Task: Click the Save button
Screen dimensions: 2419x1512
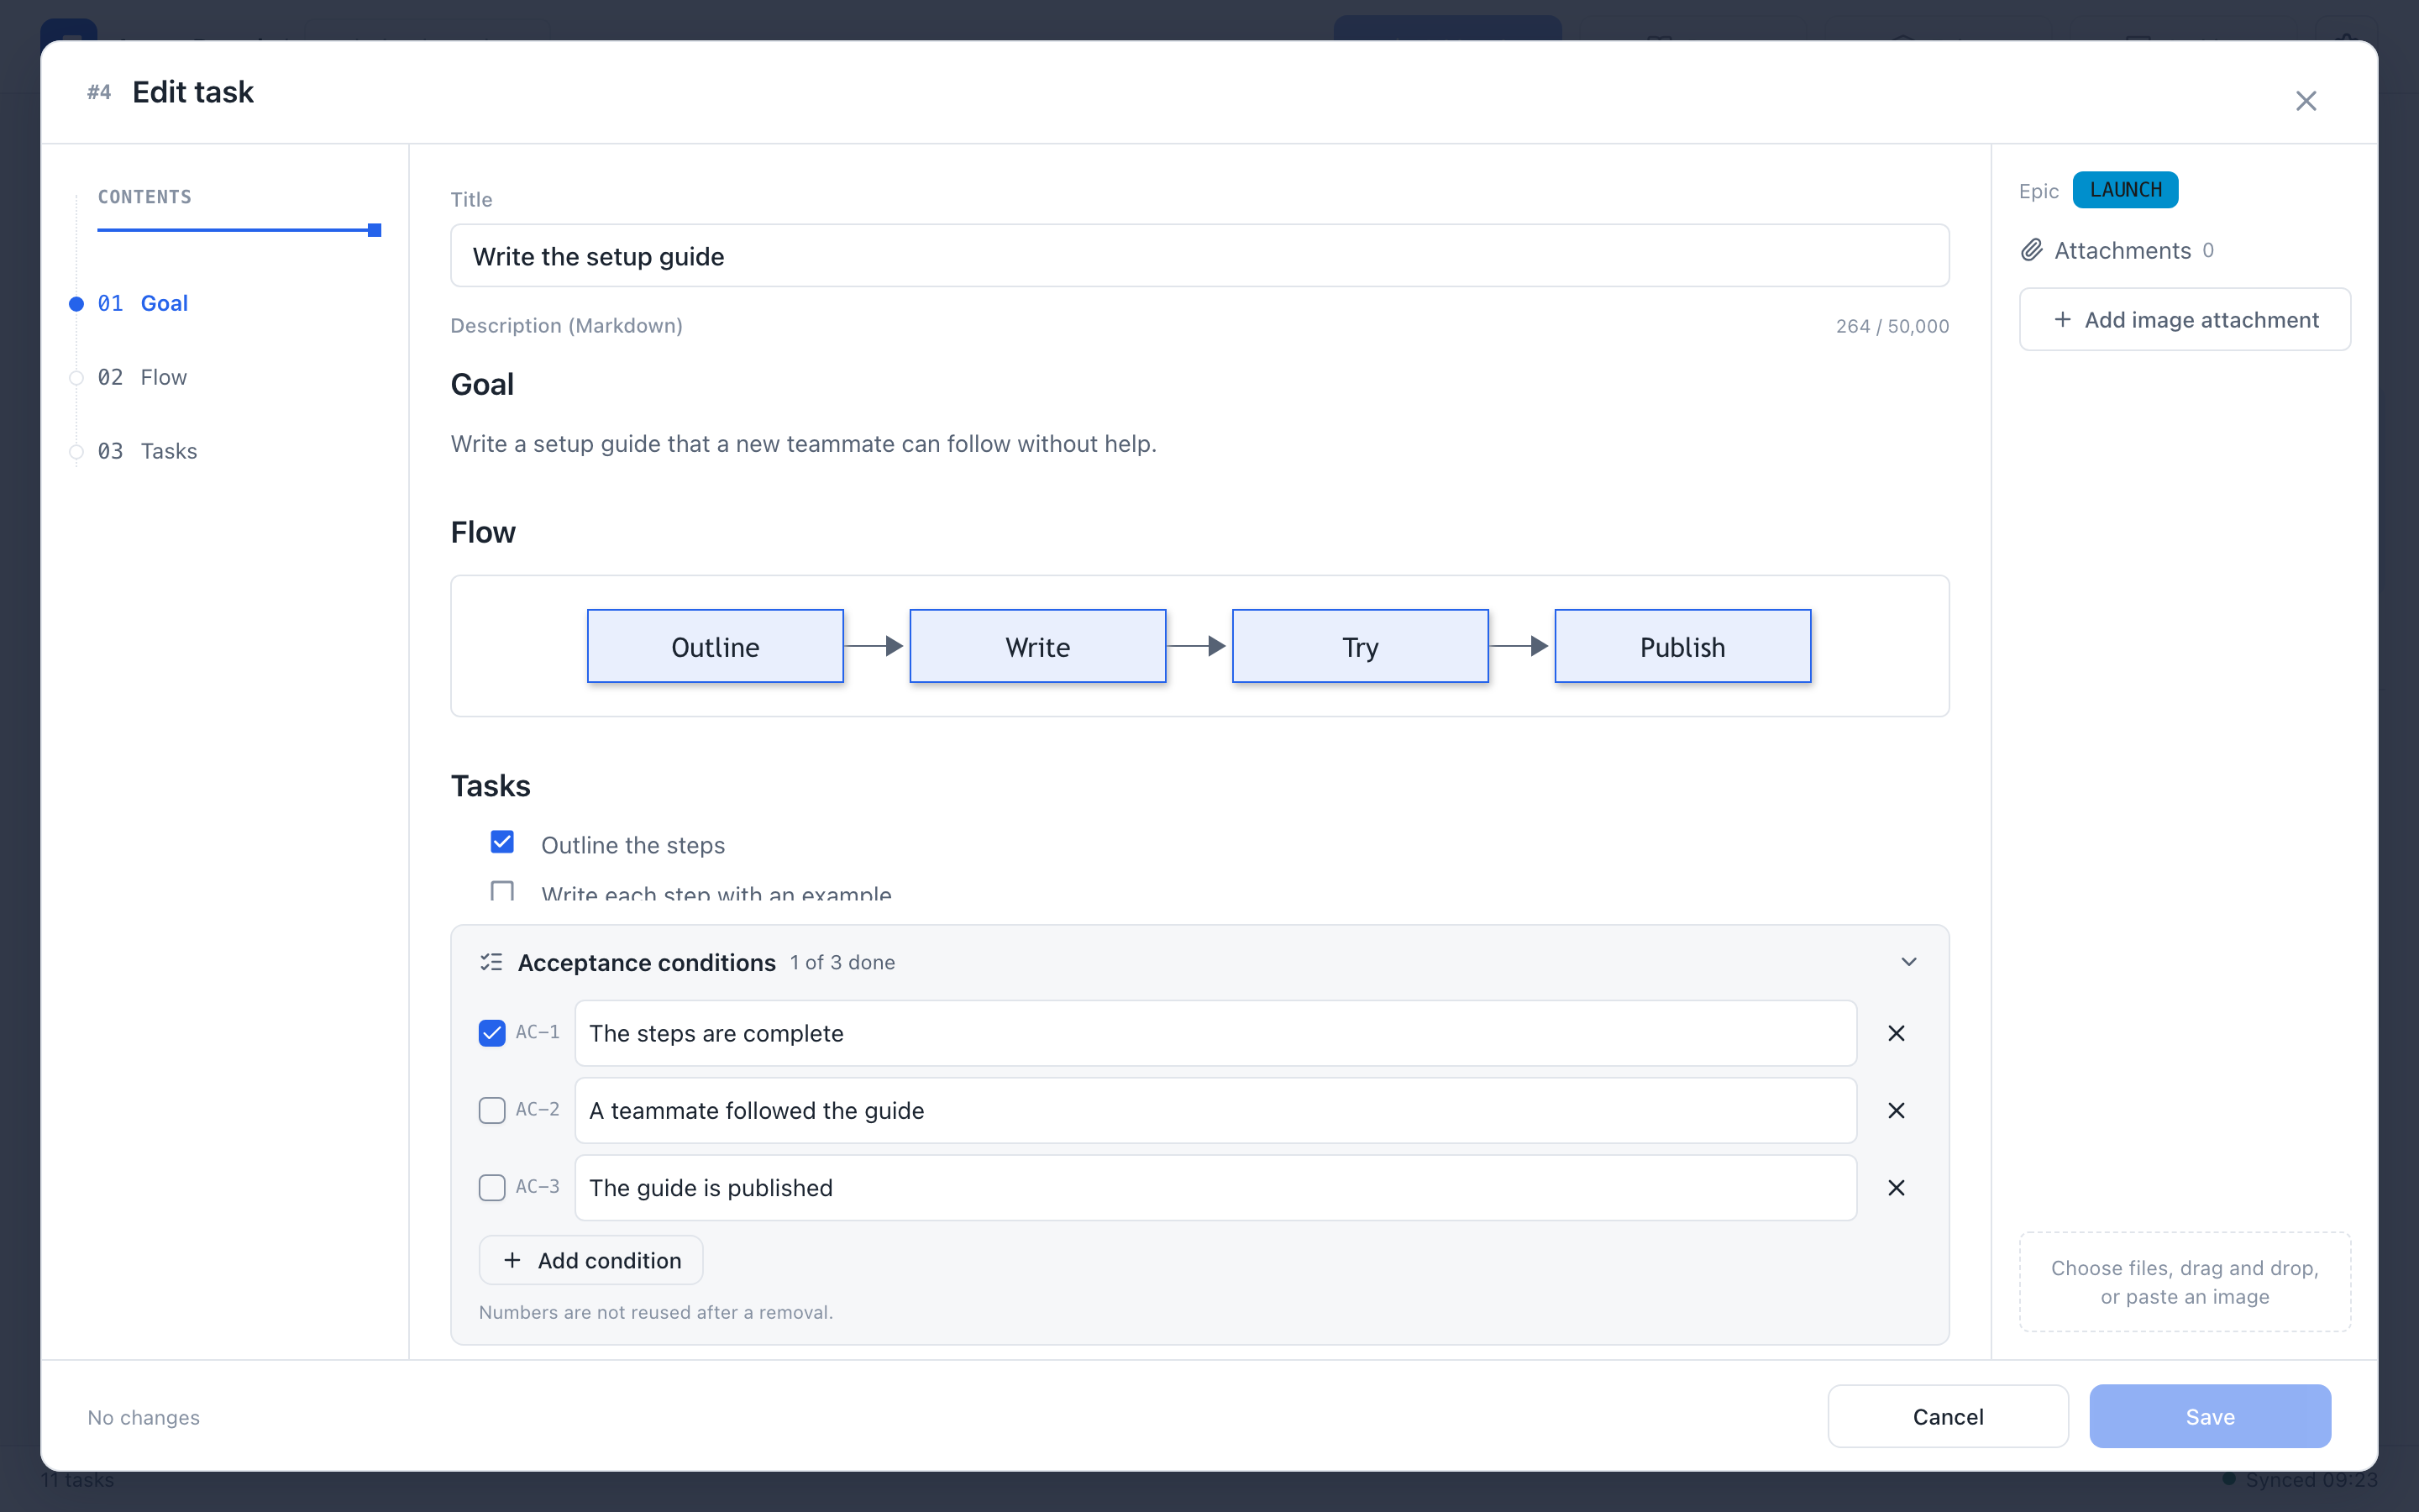Action: [2210, 1416]
